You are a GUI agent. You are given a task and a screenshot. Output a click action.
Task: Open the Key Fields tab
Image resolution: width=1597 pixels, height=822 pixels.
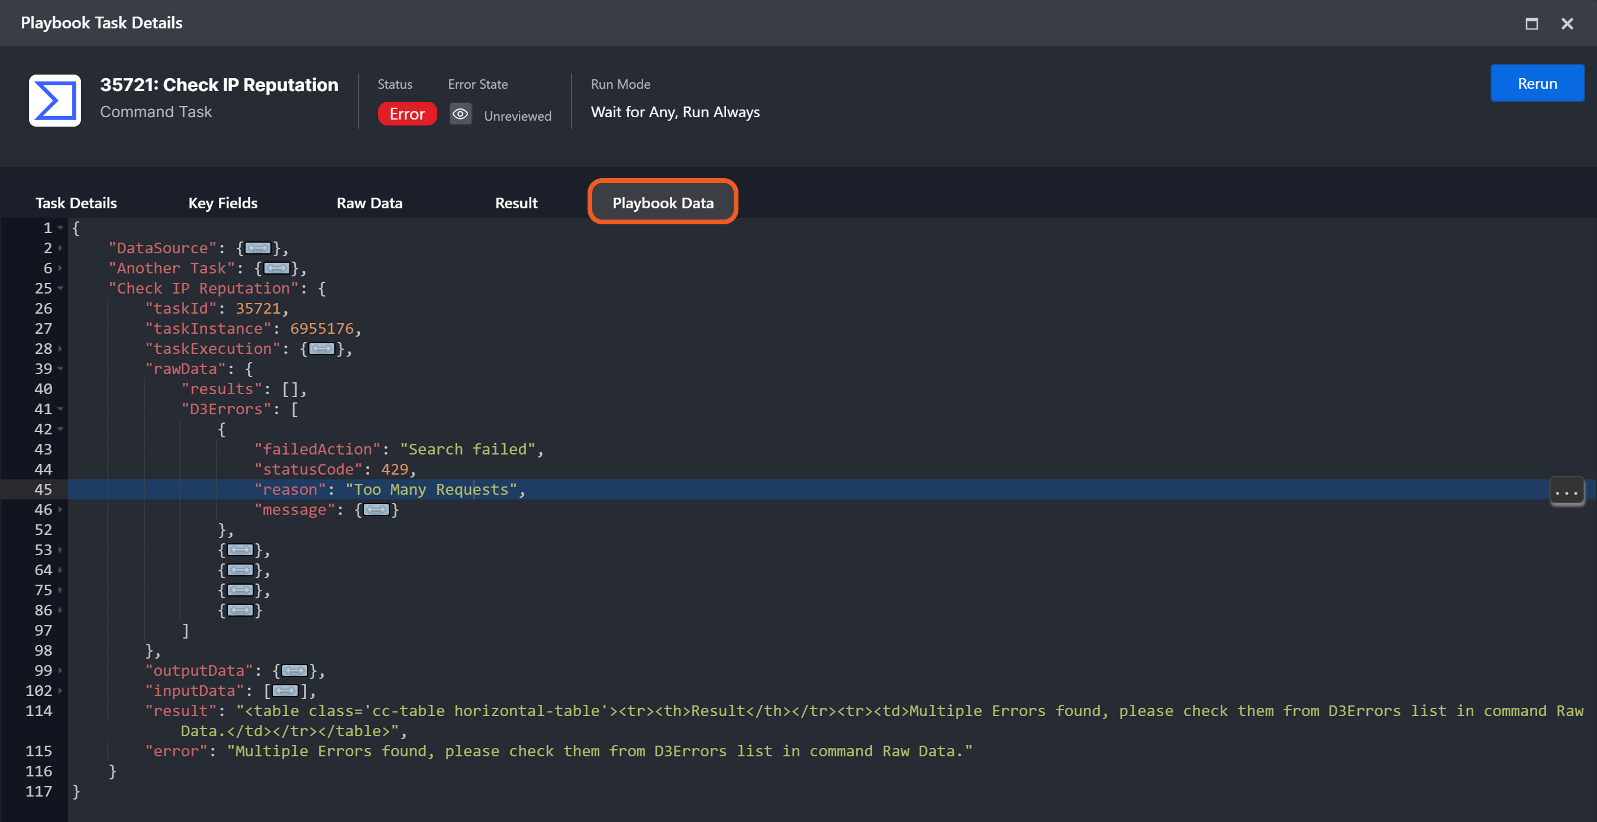click(x=222, y=204)
